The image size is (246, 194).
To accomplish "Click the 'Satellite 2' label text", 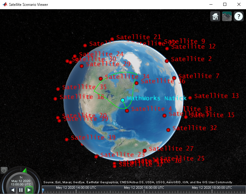I will (191, 59).
